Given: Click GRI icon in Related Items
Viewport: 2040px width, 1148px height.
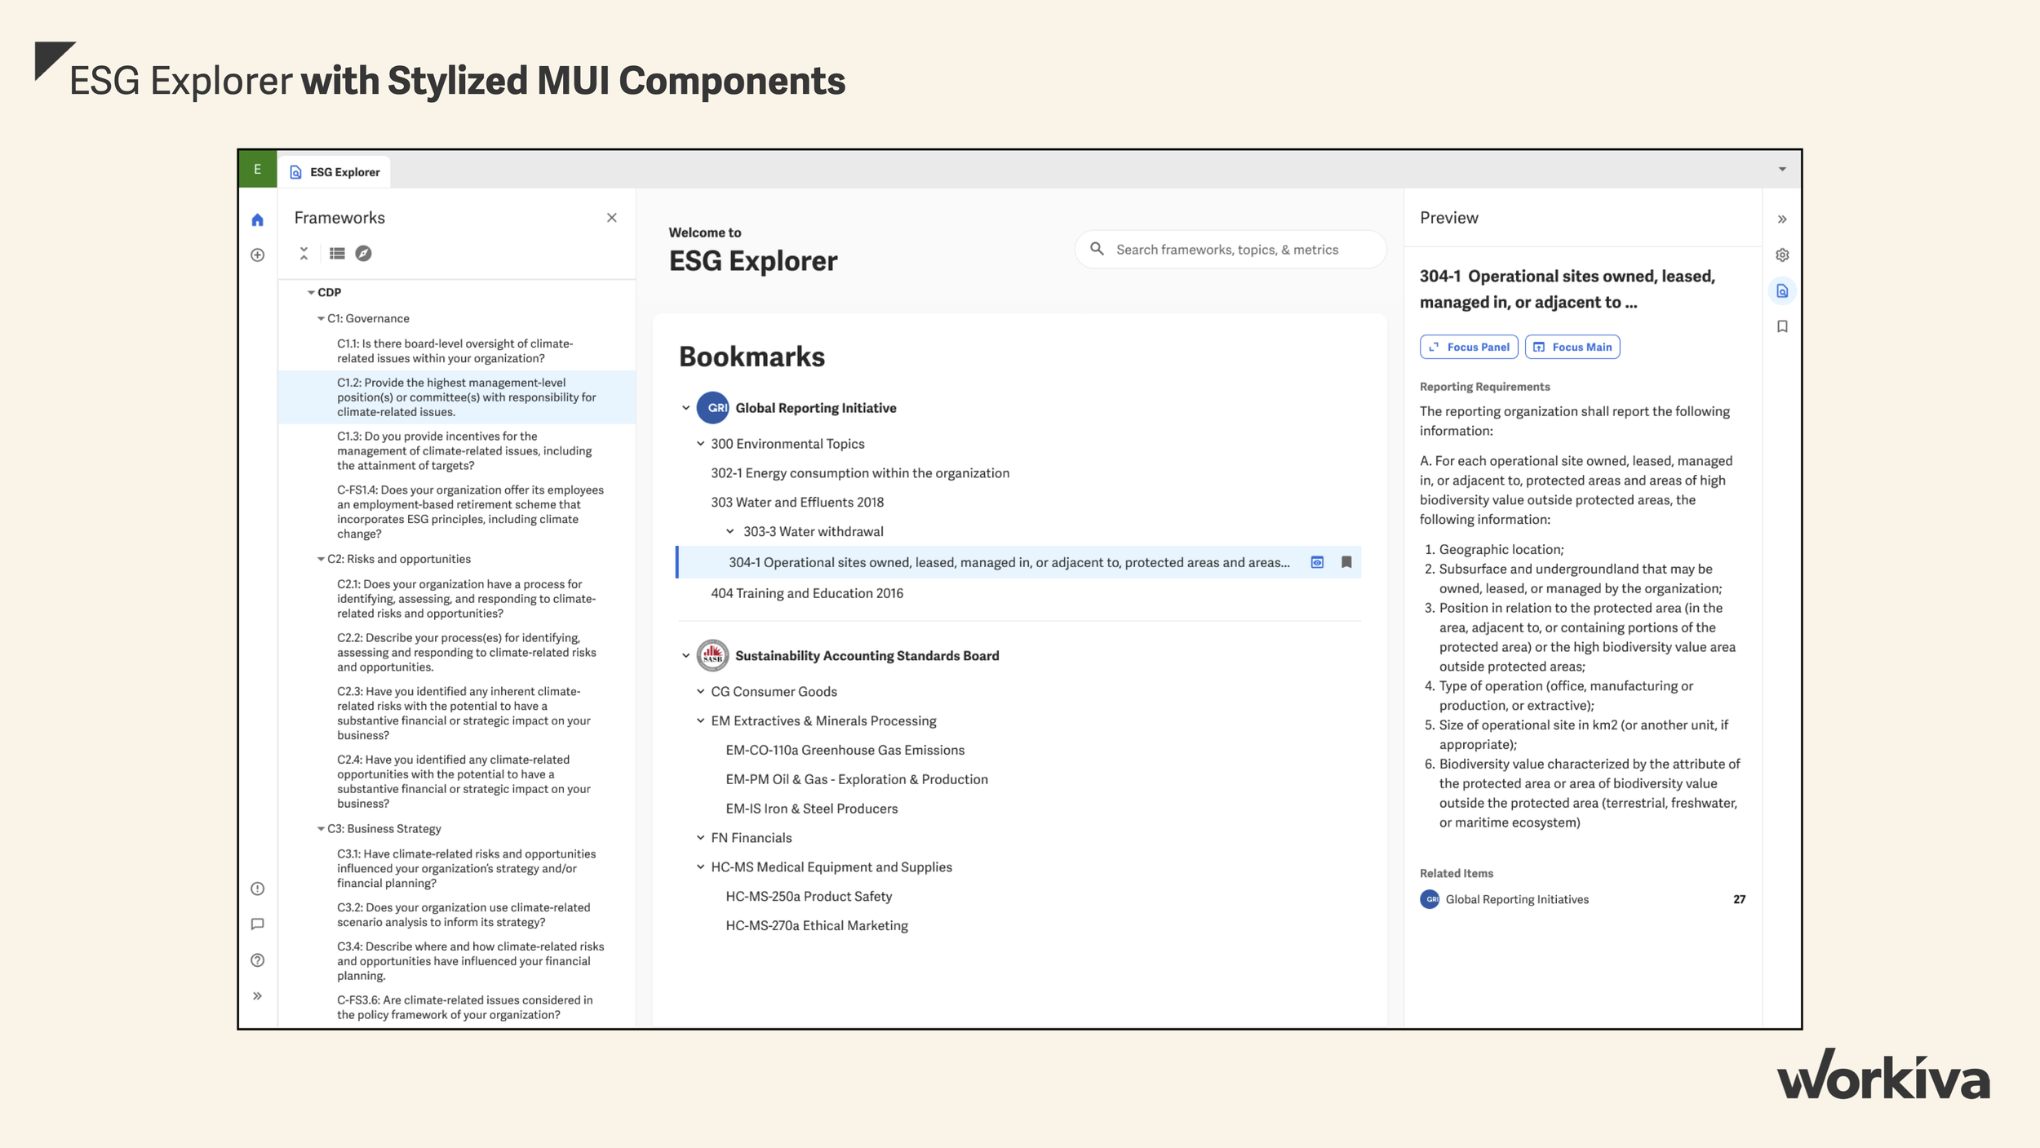Looking at the screenshot, I should tap(1430, 899).
